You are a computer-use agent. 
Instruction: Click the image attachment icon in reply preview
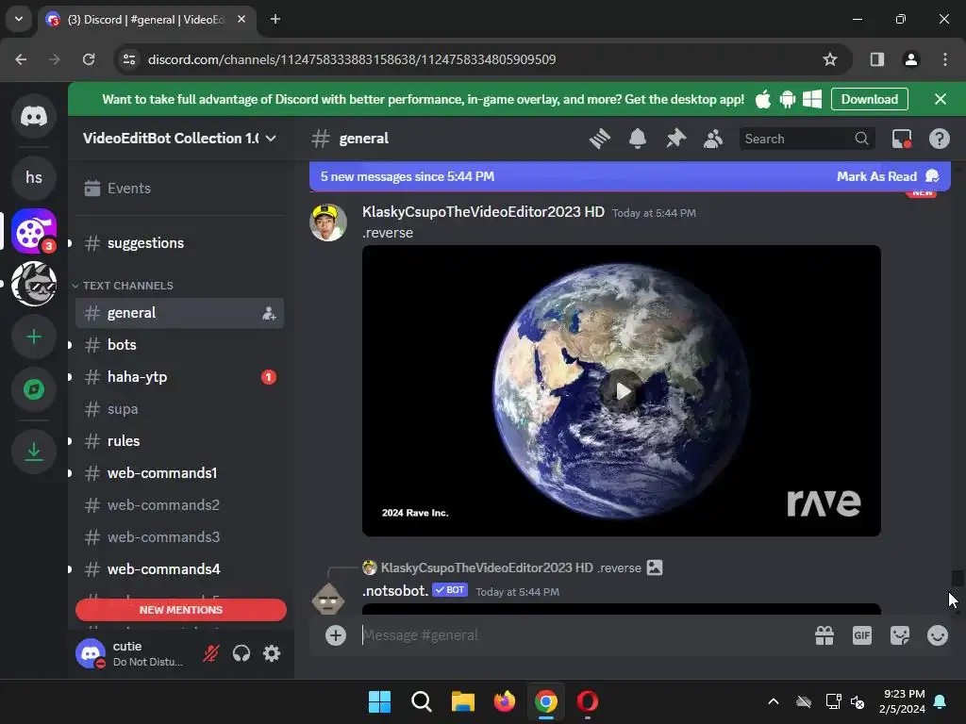click(x=655, y=568)
